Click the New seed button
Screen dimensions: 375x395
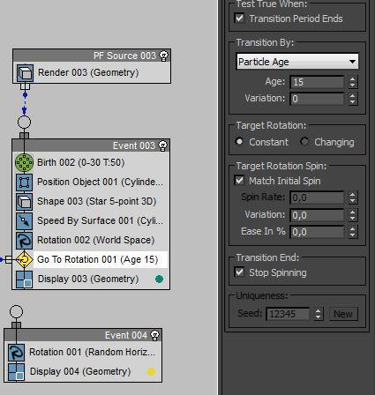343,314
